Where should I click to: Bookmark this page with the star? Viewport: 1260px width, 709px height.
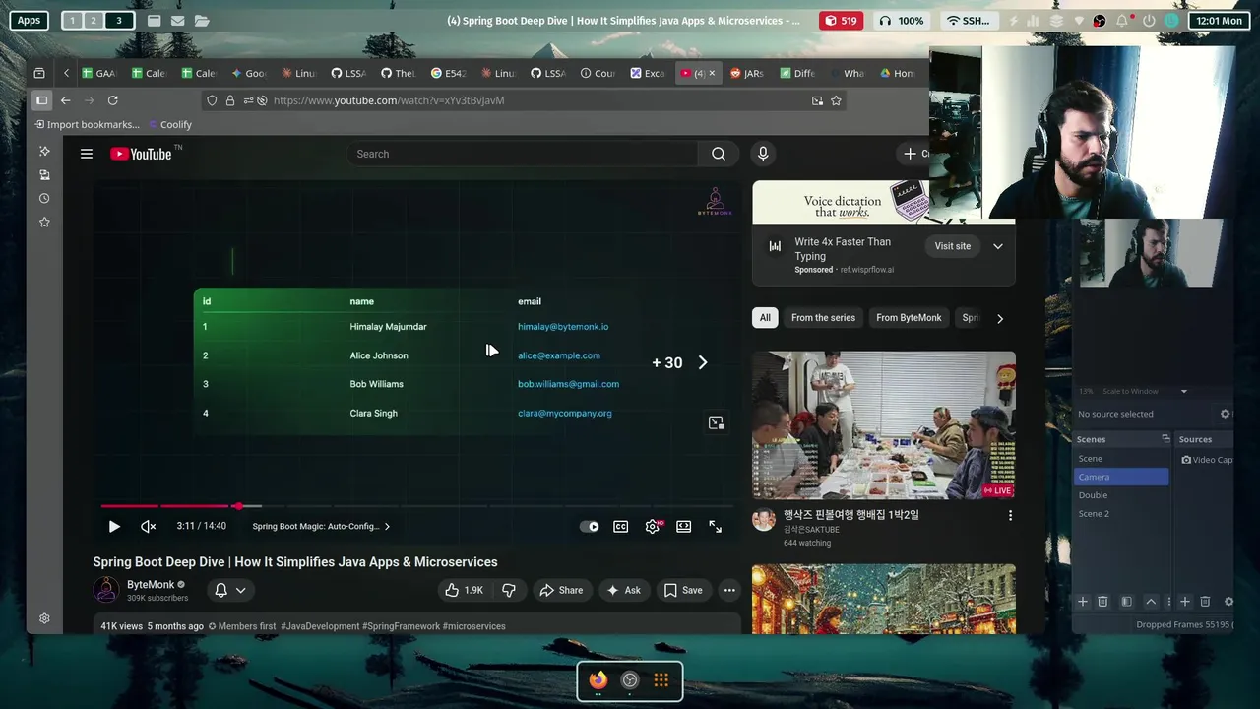point(836,100)
